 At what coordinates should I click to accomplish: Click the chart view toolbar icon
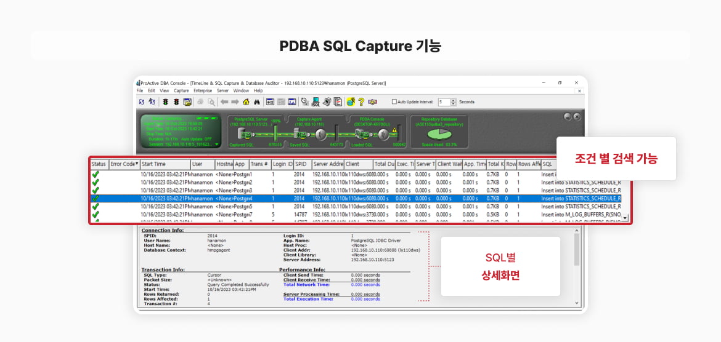292,102
